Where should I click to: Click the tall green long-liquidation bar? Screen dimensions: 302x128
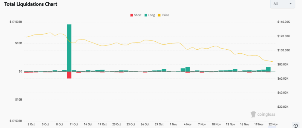point(69,47)
